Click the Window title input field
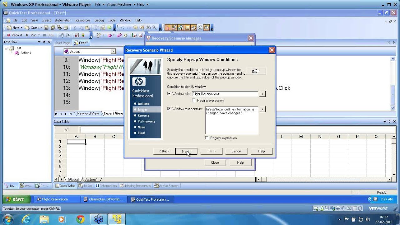 click(x=225, y=94)
